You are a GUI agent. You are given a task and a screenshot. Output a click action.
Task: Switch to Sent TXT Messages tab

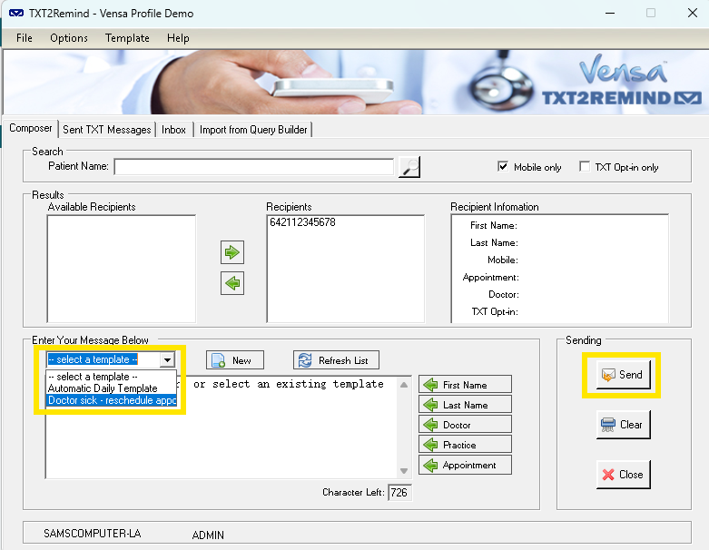coord(107,130)
